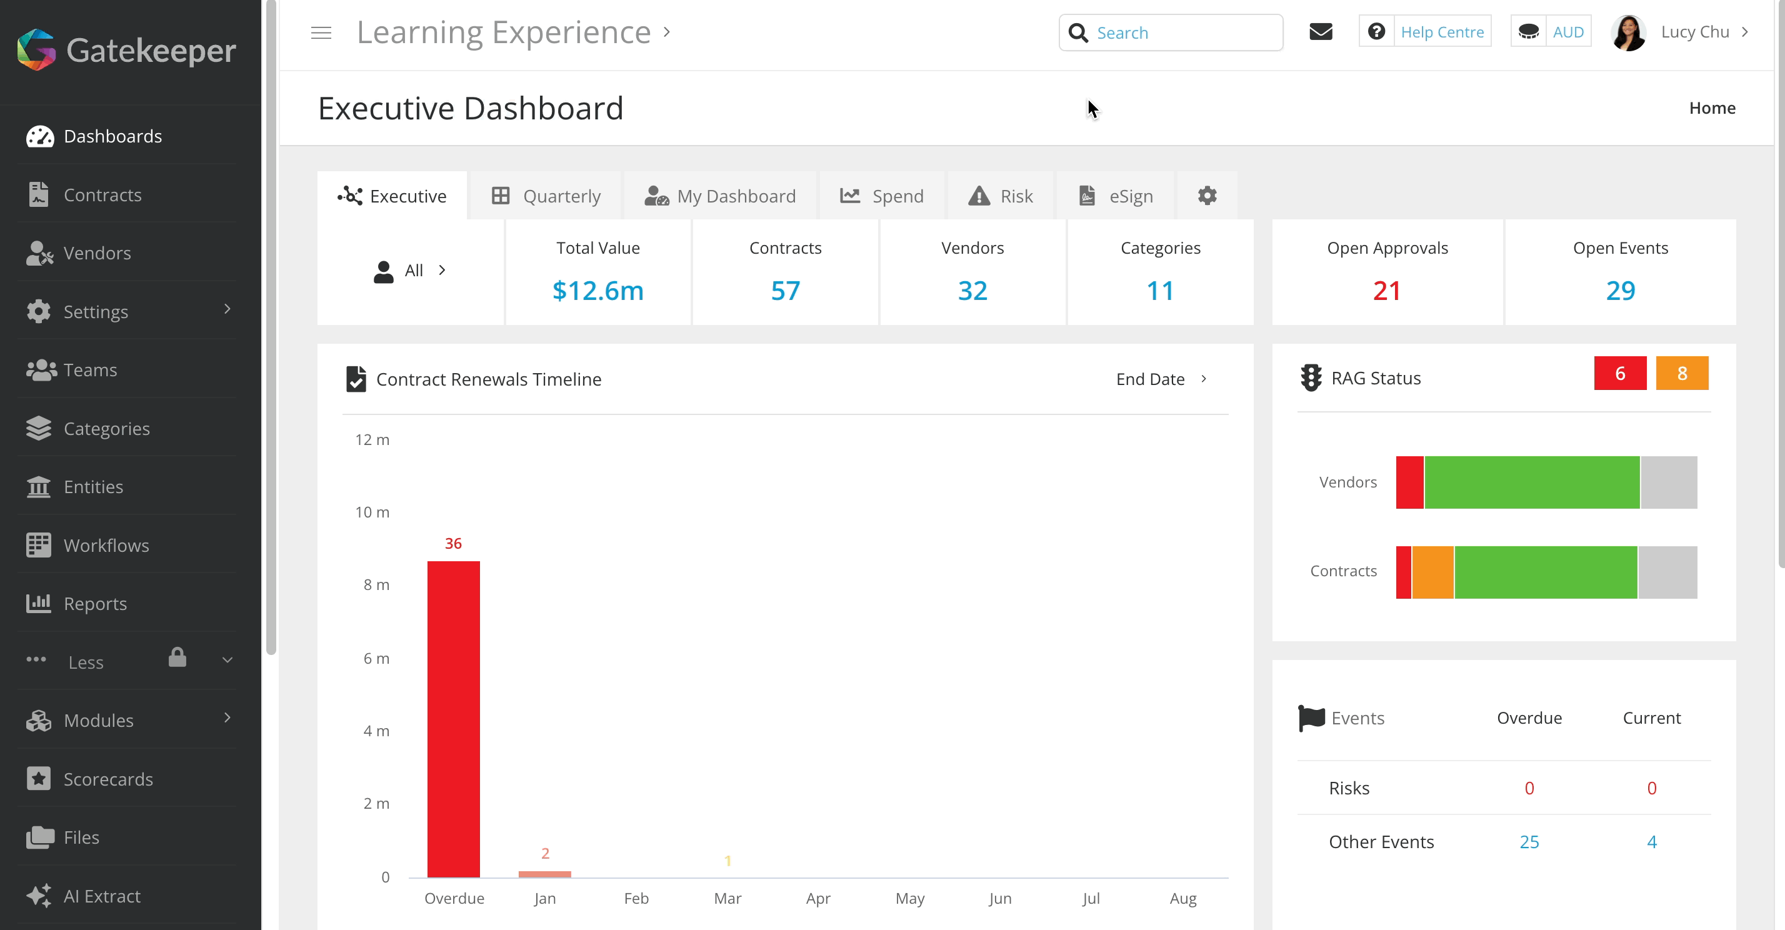The image size is (1785, 930).
Task: Click the grey segment of Contracts RAG bar
Action: [1668, 572]
